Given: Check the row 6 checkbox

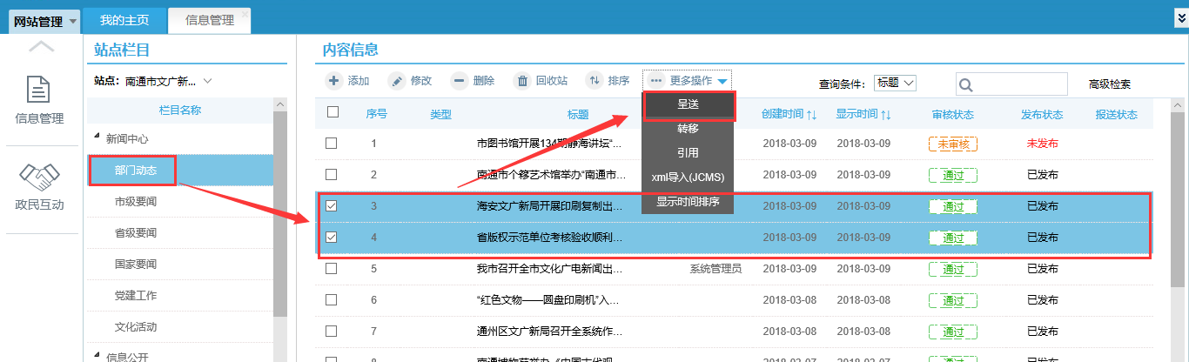Looking at the screenshot, I should pos(332,299).
